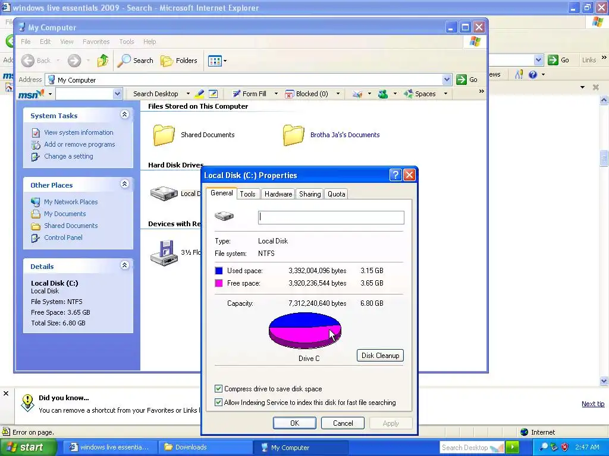This screenshot has height=456, width=609.
Task: Open the Favorites menu in My Computer
Action: click(x=96, y=42)
